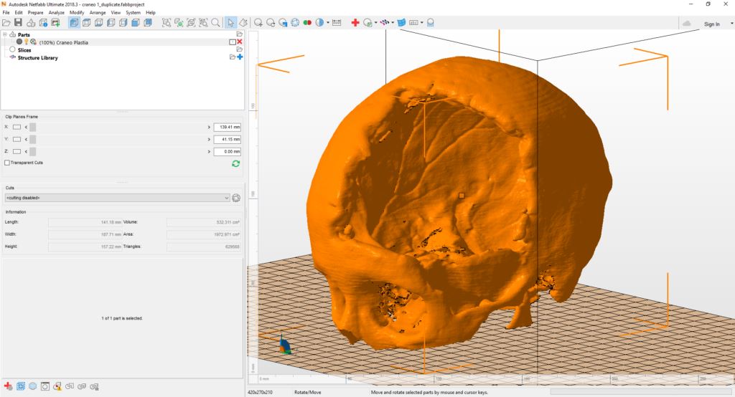Toggle the X clip plane box
The height and width of the screenshot is (397, 735).
pos(17,127)
